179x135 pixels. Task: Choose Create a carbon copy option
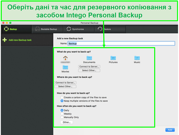tap(62, 97)
